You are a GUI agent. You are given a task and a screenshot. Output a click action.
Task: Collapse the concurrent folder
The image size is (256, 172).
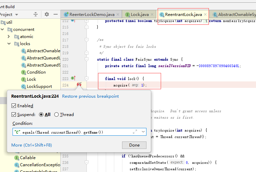2,30
